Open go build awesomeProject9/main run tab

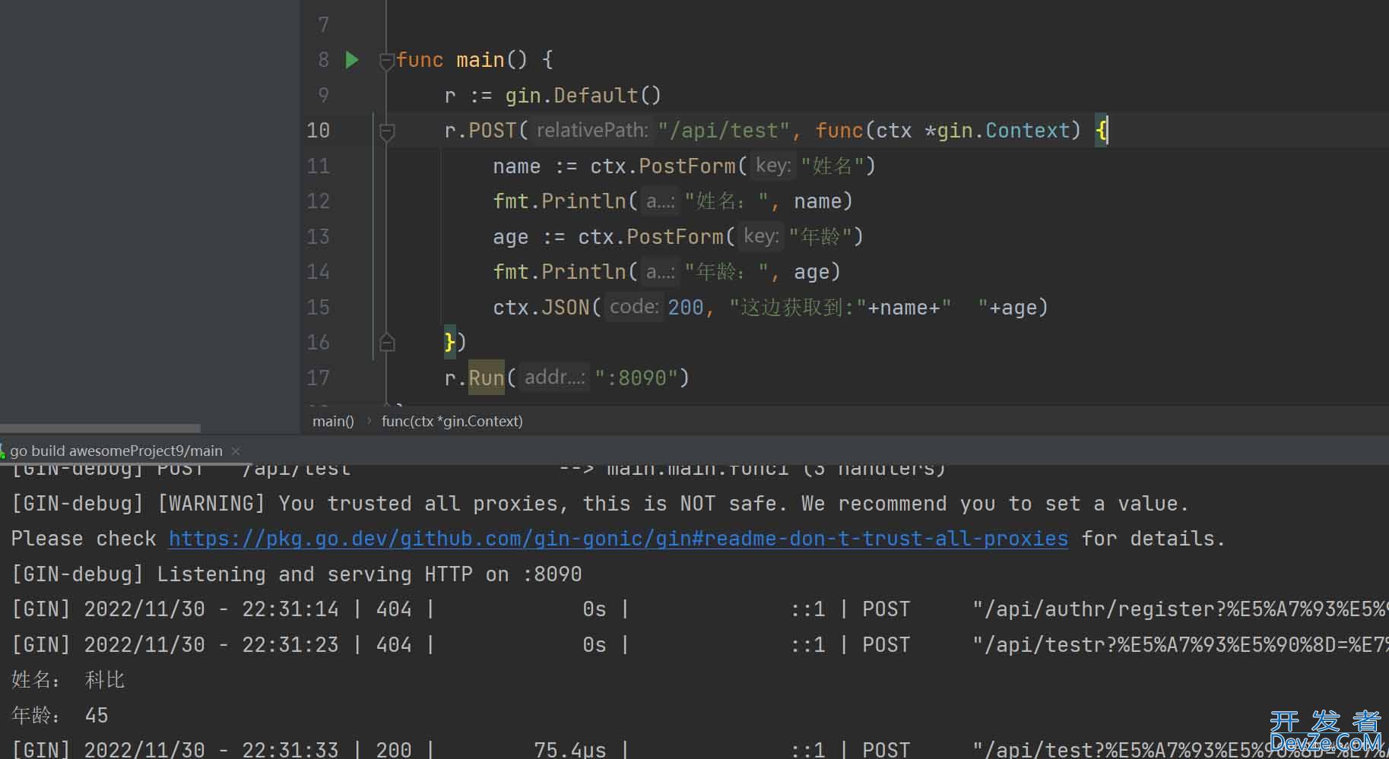pyautogui.click(x=116, y=451)
